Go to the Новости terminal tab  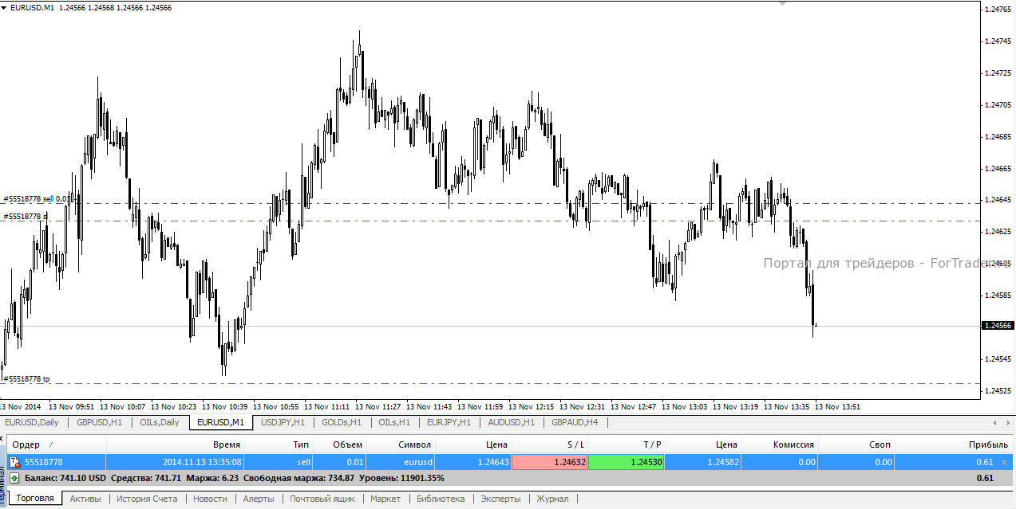tap(210, 499)
